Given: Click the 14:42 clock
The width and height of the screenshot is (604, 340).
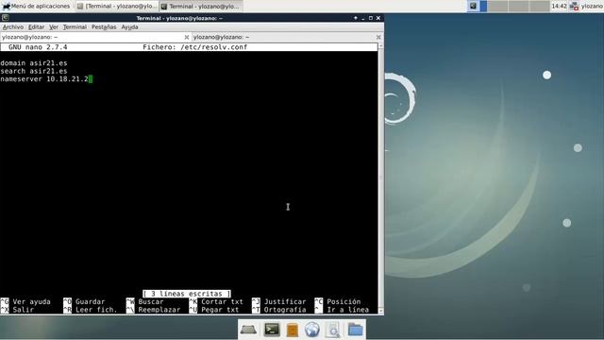Looking at the screenshot, I should coord(559,7).
